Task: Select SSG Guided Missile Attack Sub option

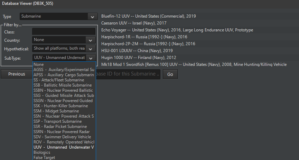Action: click(64, 96)
